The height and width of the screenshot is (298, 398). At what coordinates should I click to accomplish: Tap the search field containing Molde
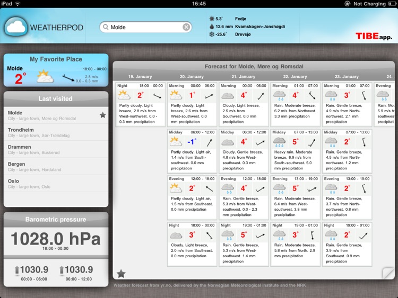point(144,27)
